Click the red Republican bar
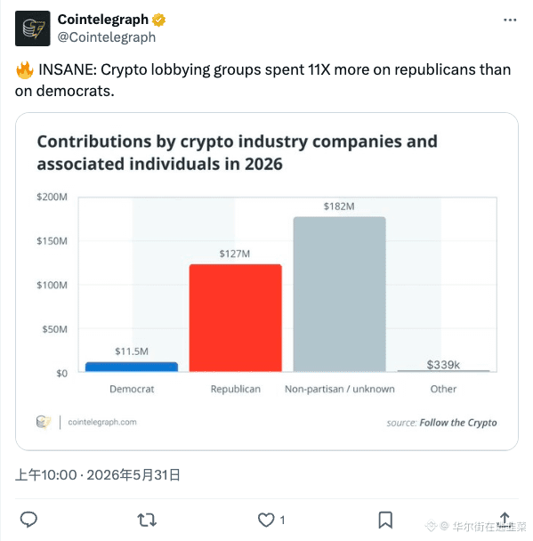The width and height of the screenshot is (533, 541). [x=236, y=318]
